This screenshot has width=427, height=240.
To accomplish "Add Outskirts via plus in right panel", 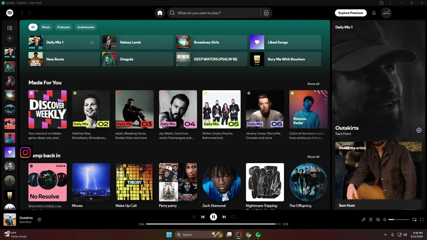I will 419,130.
